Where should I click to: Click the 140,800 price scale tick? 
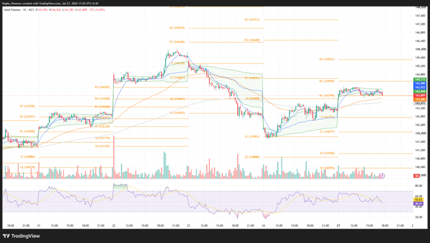pos(420,159)
